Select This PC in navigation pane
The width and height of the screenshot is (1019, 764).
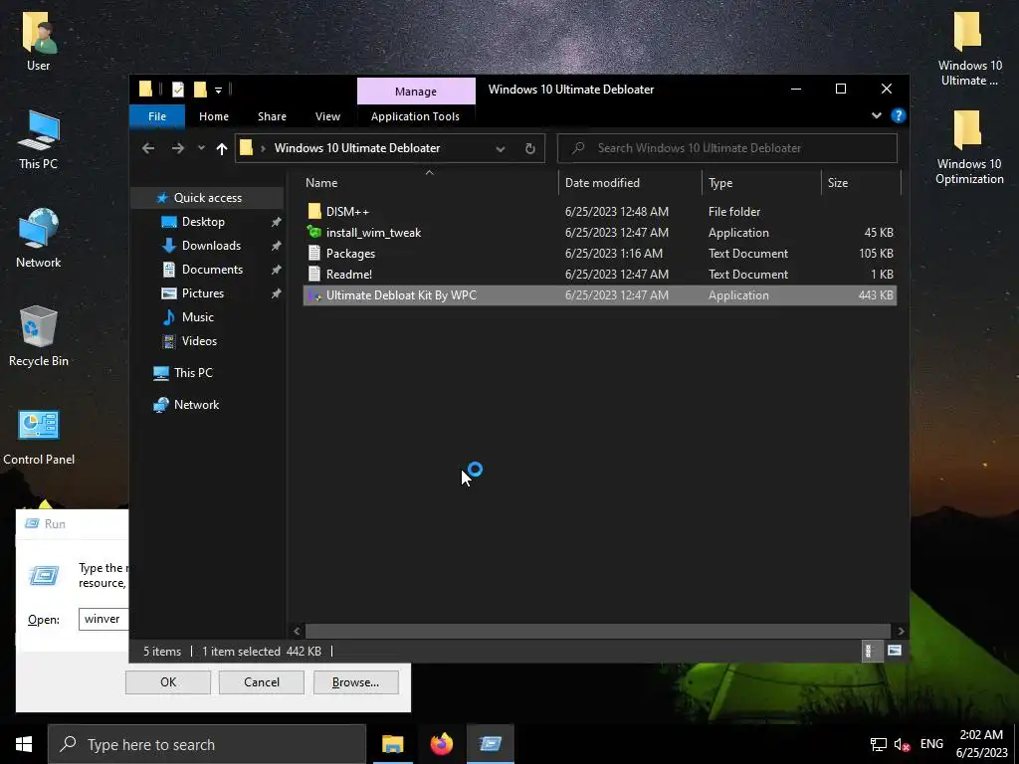click(193, 373)
